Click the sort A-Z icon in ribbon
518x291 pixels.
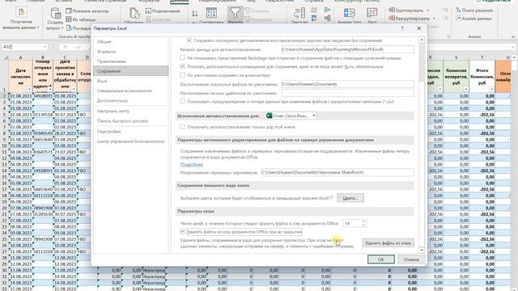pyautogui.click(x=195, y=13)
